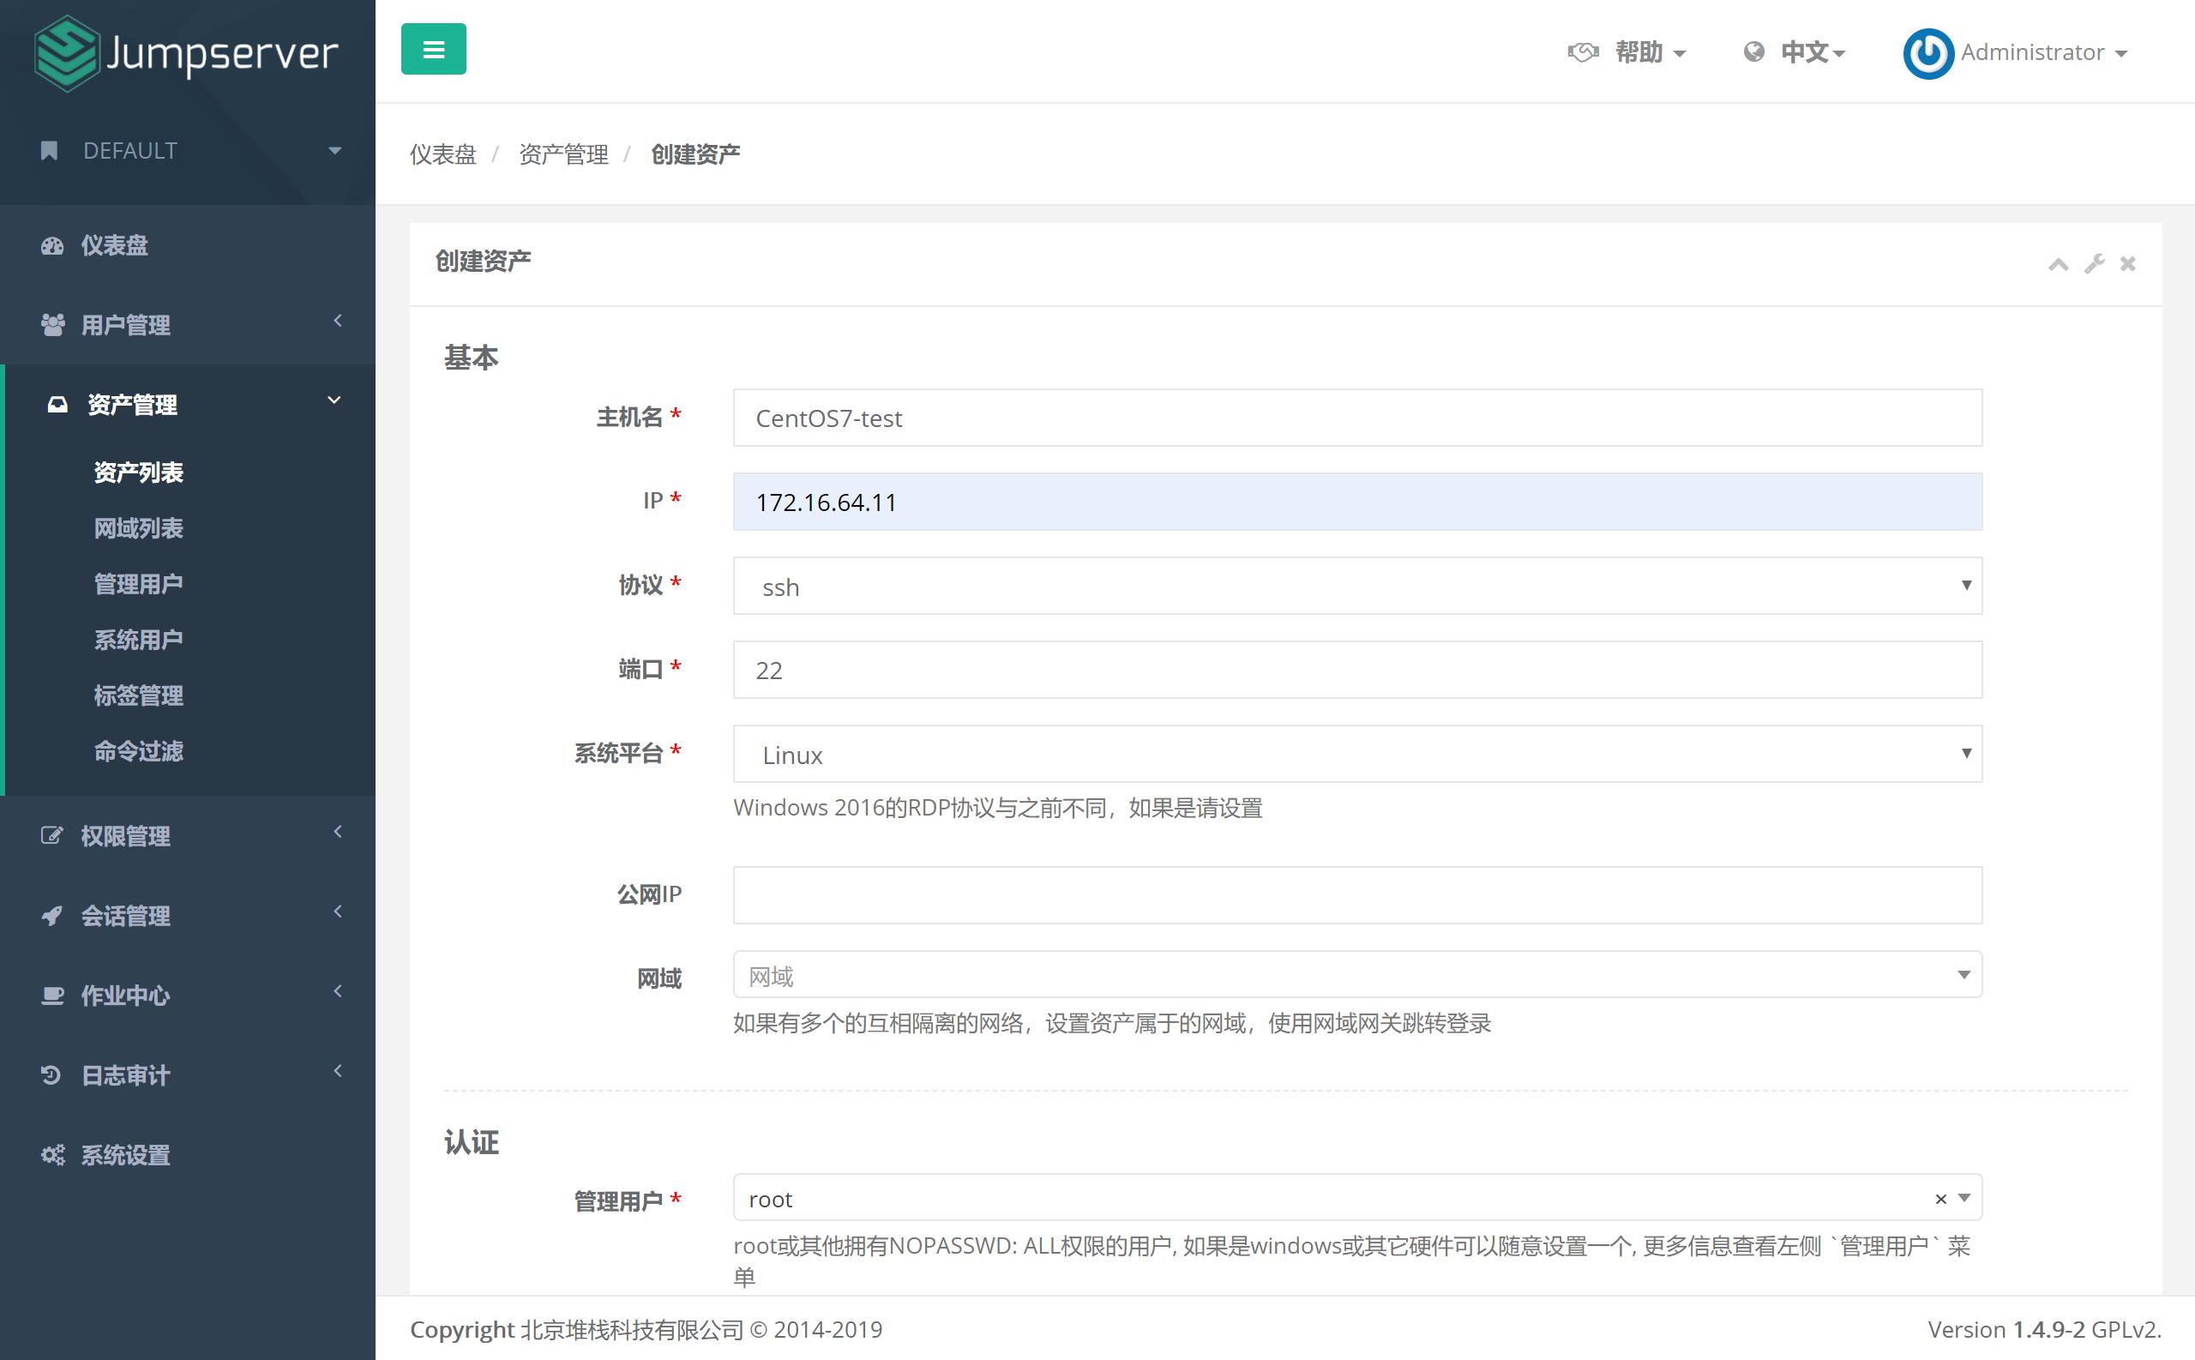The image size is (2195, 1360).
Task: Click the 端口 input field
Action: tap(1358, 669)
